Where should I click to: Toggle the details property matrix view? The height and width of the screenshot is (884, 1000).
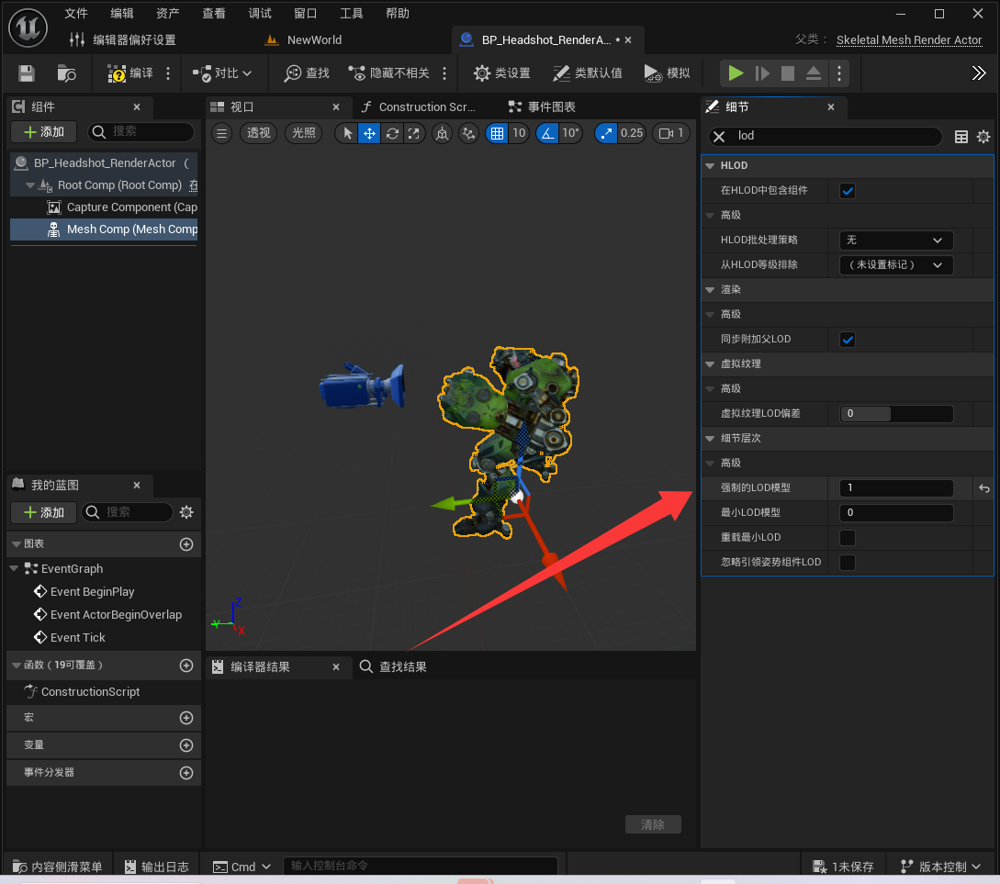[961, 137]
